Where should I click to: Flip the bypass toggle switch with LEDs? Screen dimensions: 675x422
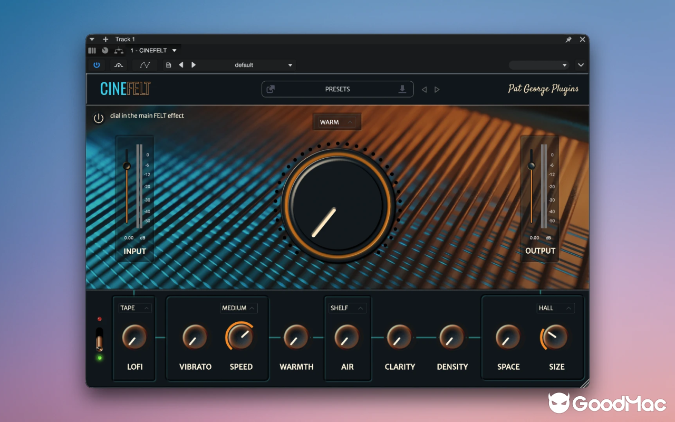(99, 339)
